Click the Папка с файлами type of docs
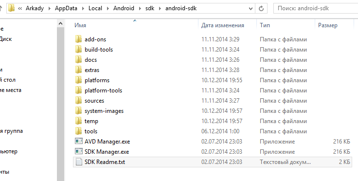 click(x=283, y=60)
